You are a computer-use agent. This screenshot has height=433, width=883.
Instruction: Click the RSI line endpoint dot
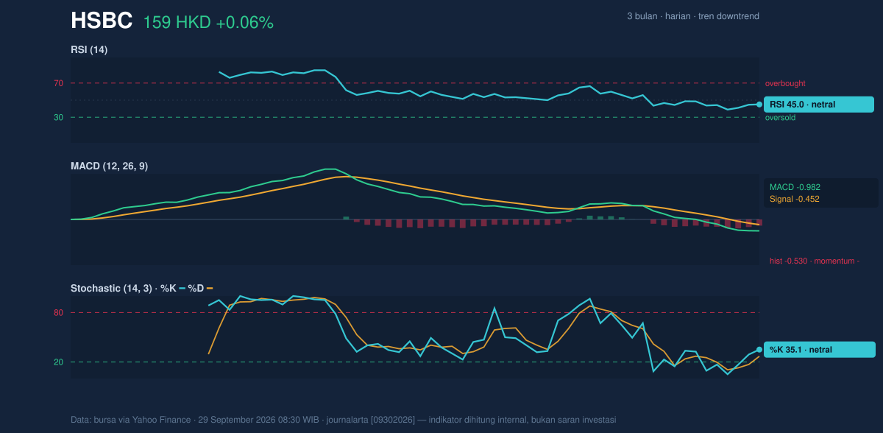[x=759, y=105]
